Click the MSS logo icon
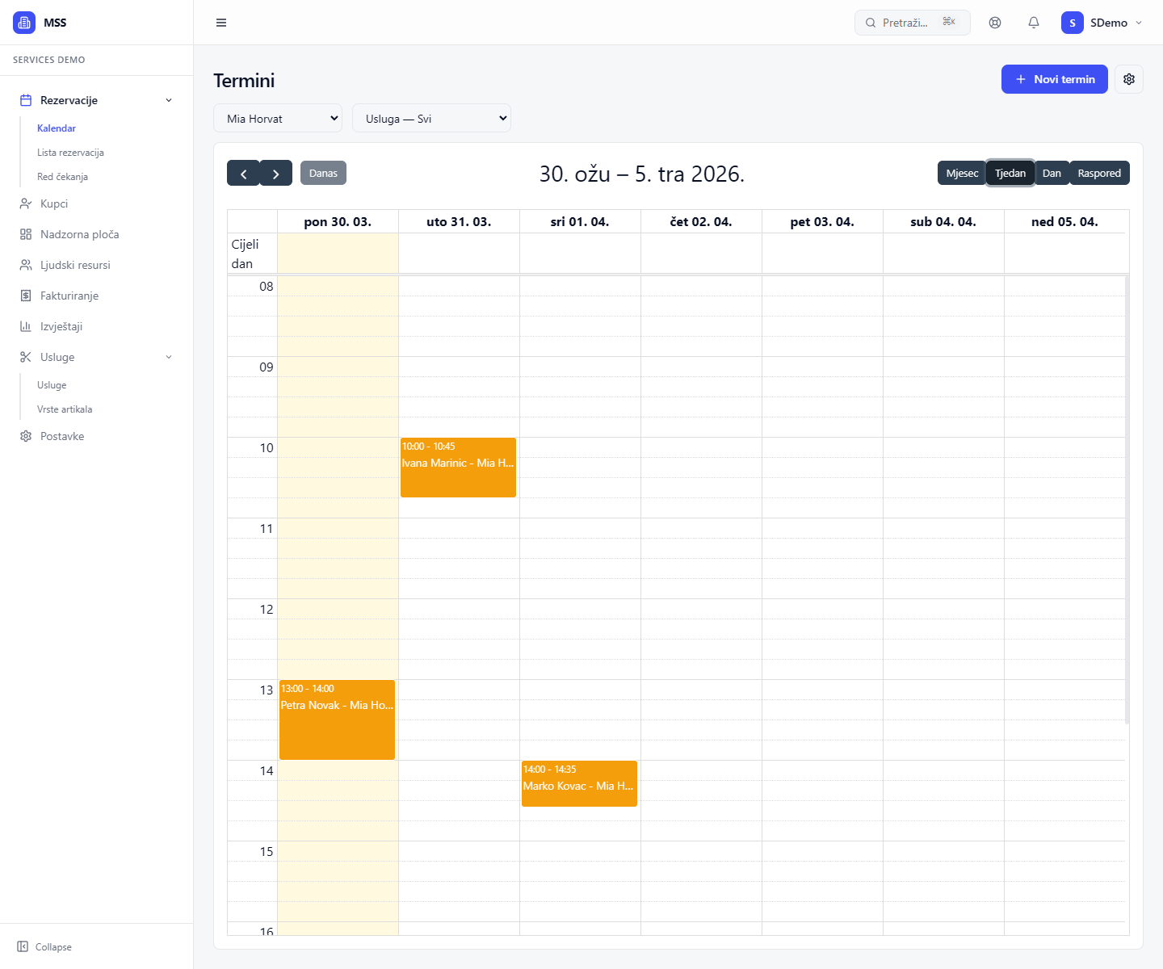 (24, 23)
